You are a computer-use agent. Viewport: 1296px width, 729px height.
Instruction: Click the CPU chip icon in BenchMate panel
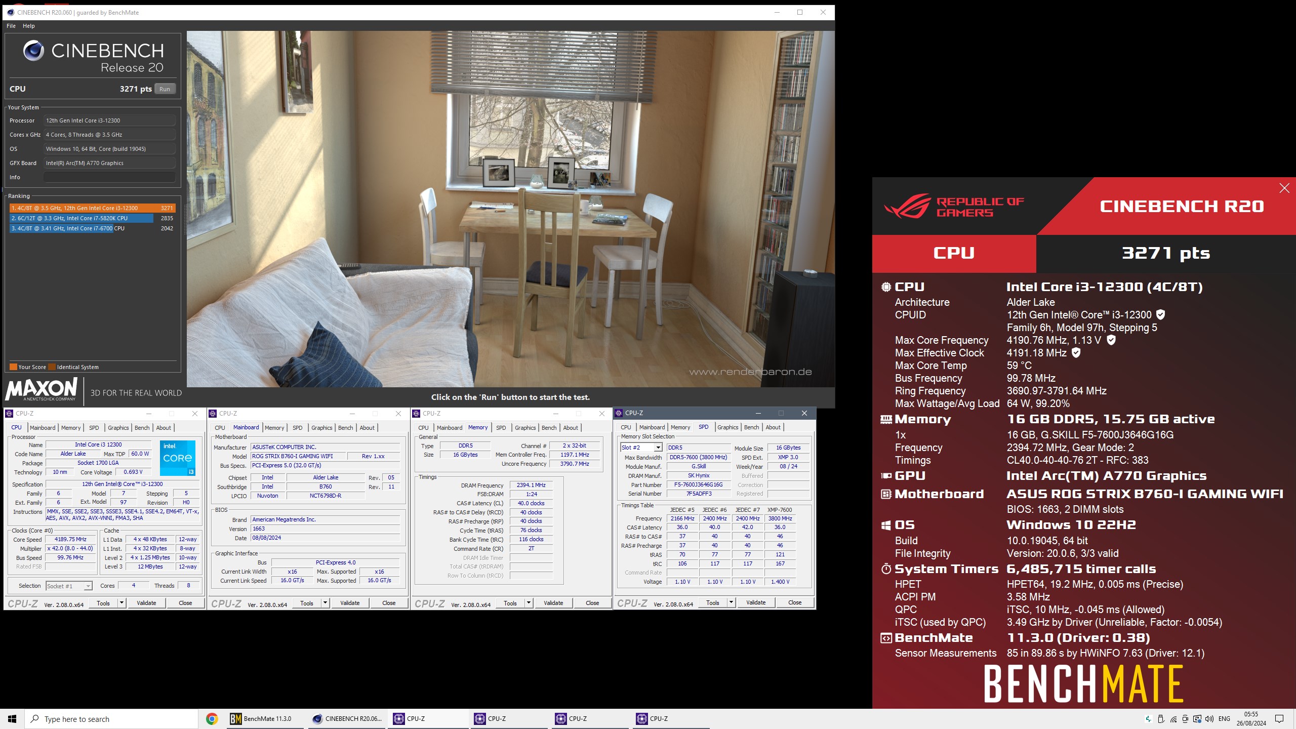(886, 287)
